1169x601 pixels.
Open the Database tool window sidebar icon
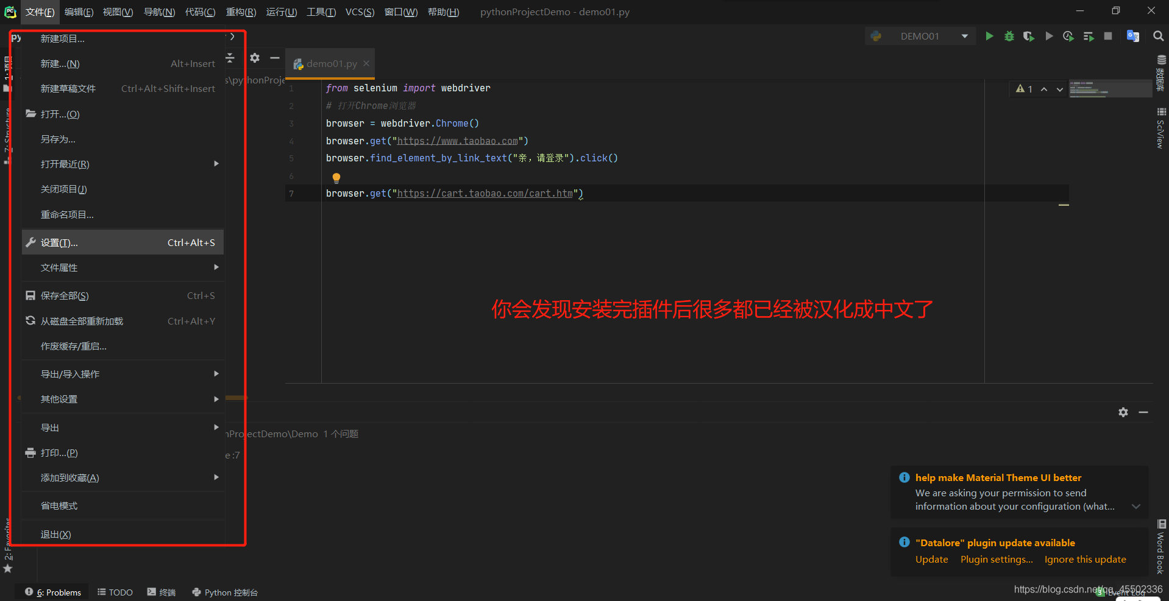[x=1161, y=72]
